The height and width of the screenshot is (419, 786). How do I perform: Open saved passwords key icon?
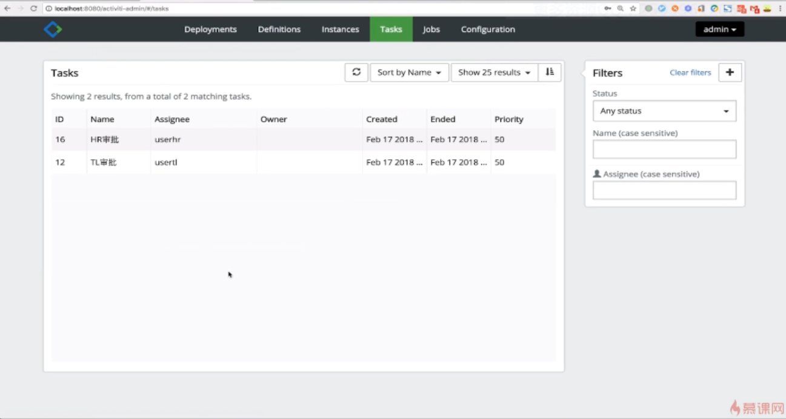[x=607, y=8]
